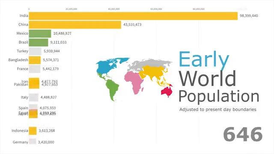Click red Australia on the map

(167, 92)
